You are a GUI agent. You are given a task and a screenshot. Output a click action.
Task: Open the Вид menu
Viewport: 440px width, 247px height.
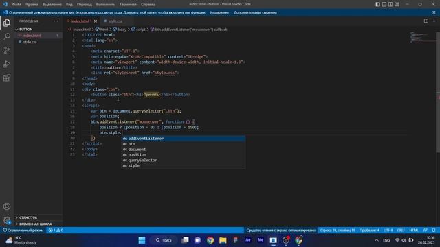[69, 5]
